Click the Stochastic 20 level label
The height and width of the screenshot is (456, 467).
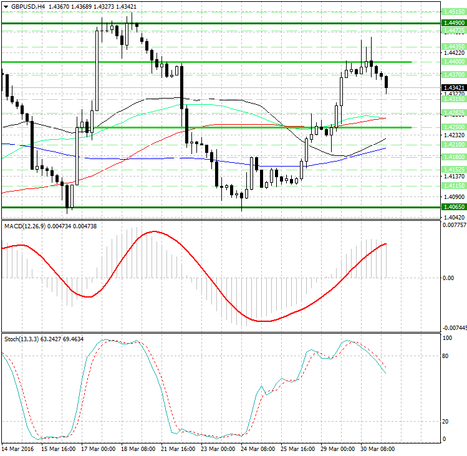[x=446, y=421]
